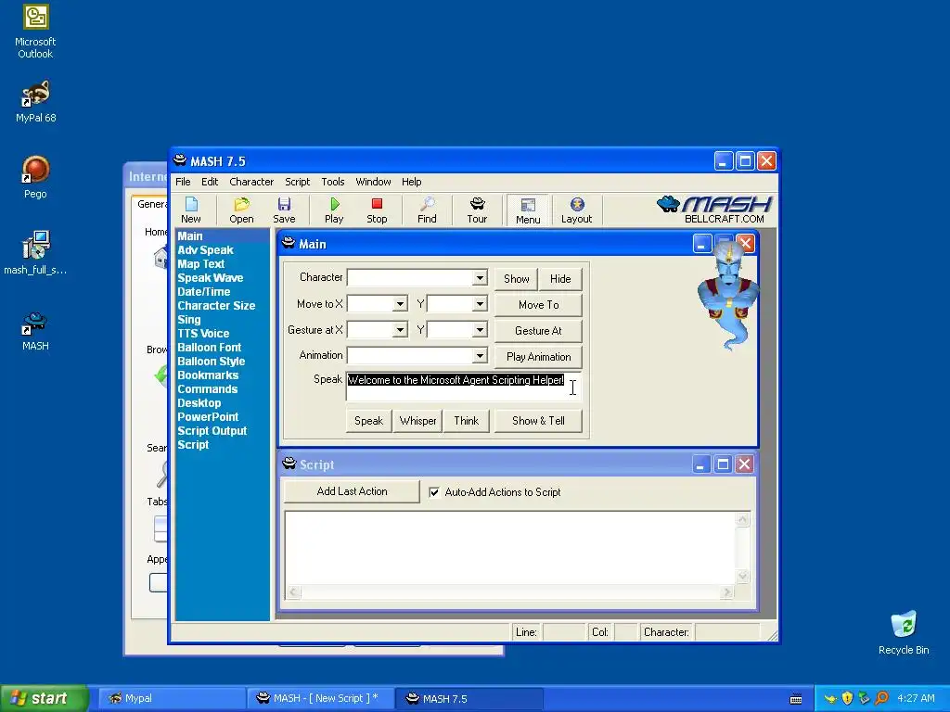
Task: Click the Whisper button
Action: (418, 421)
